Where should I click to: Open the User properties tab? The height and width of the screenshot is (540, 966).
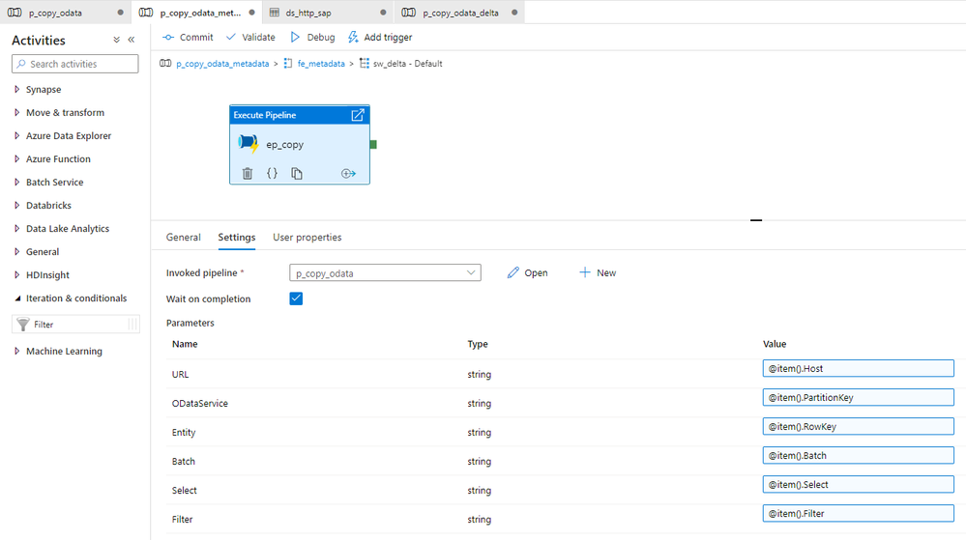(x=307, y=238)
